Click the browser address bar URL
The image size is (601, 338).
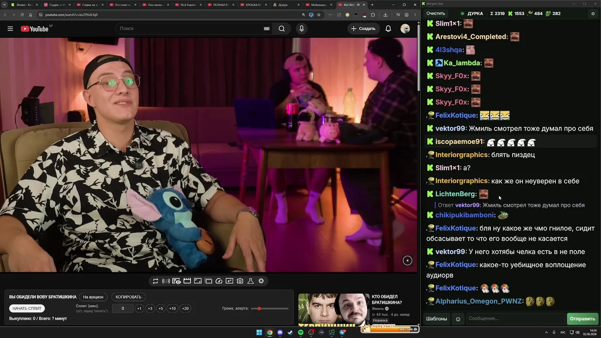(x=71, y=15)
